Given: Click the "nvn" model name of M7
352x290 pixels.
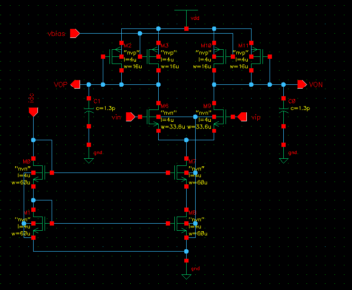Looking at the screenshot, I should click(x=197, y=169).
